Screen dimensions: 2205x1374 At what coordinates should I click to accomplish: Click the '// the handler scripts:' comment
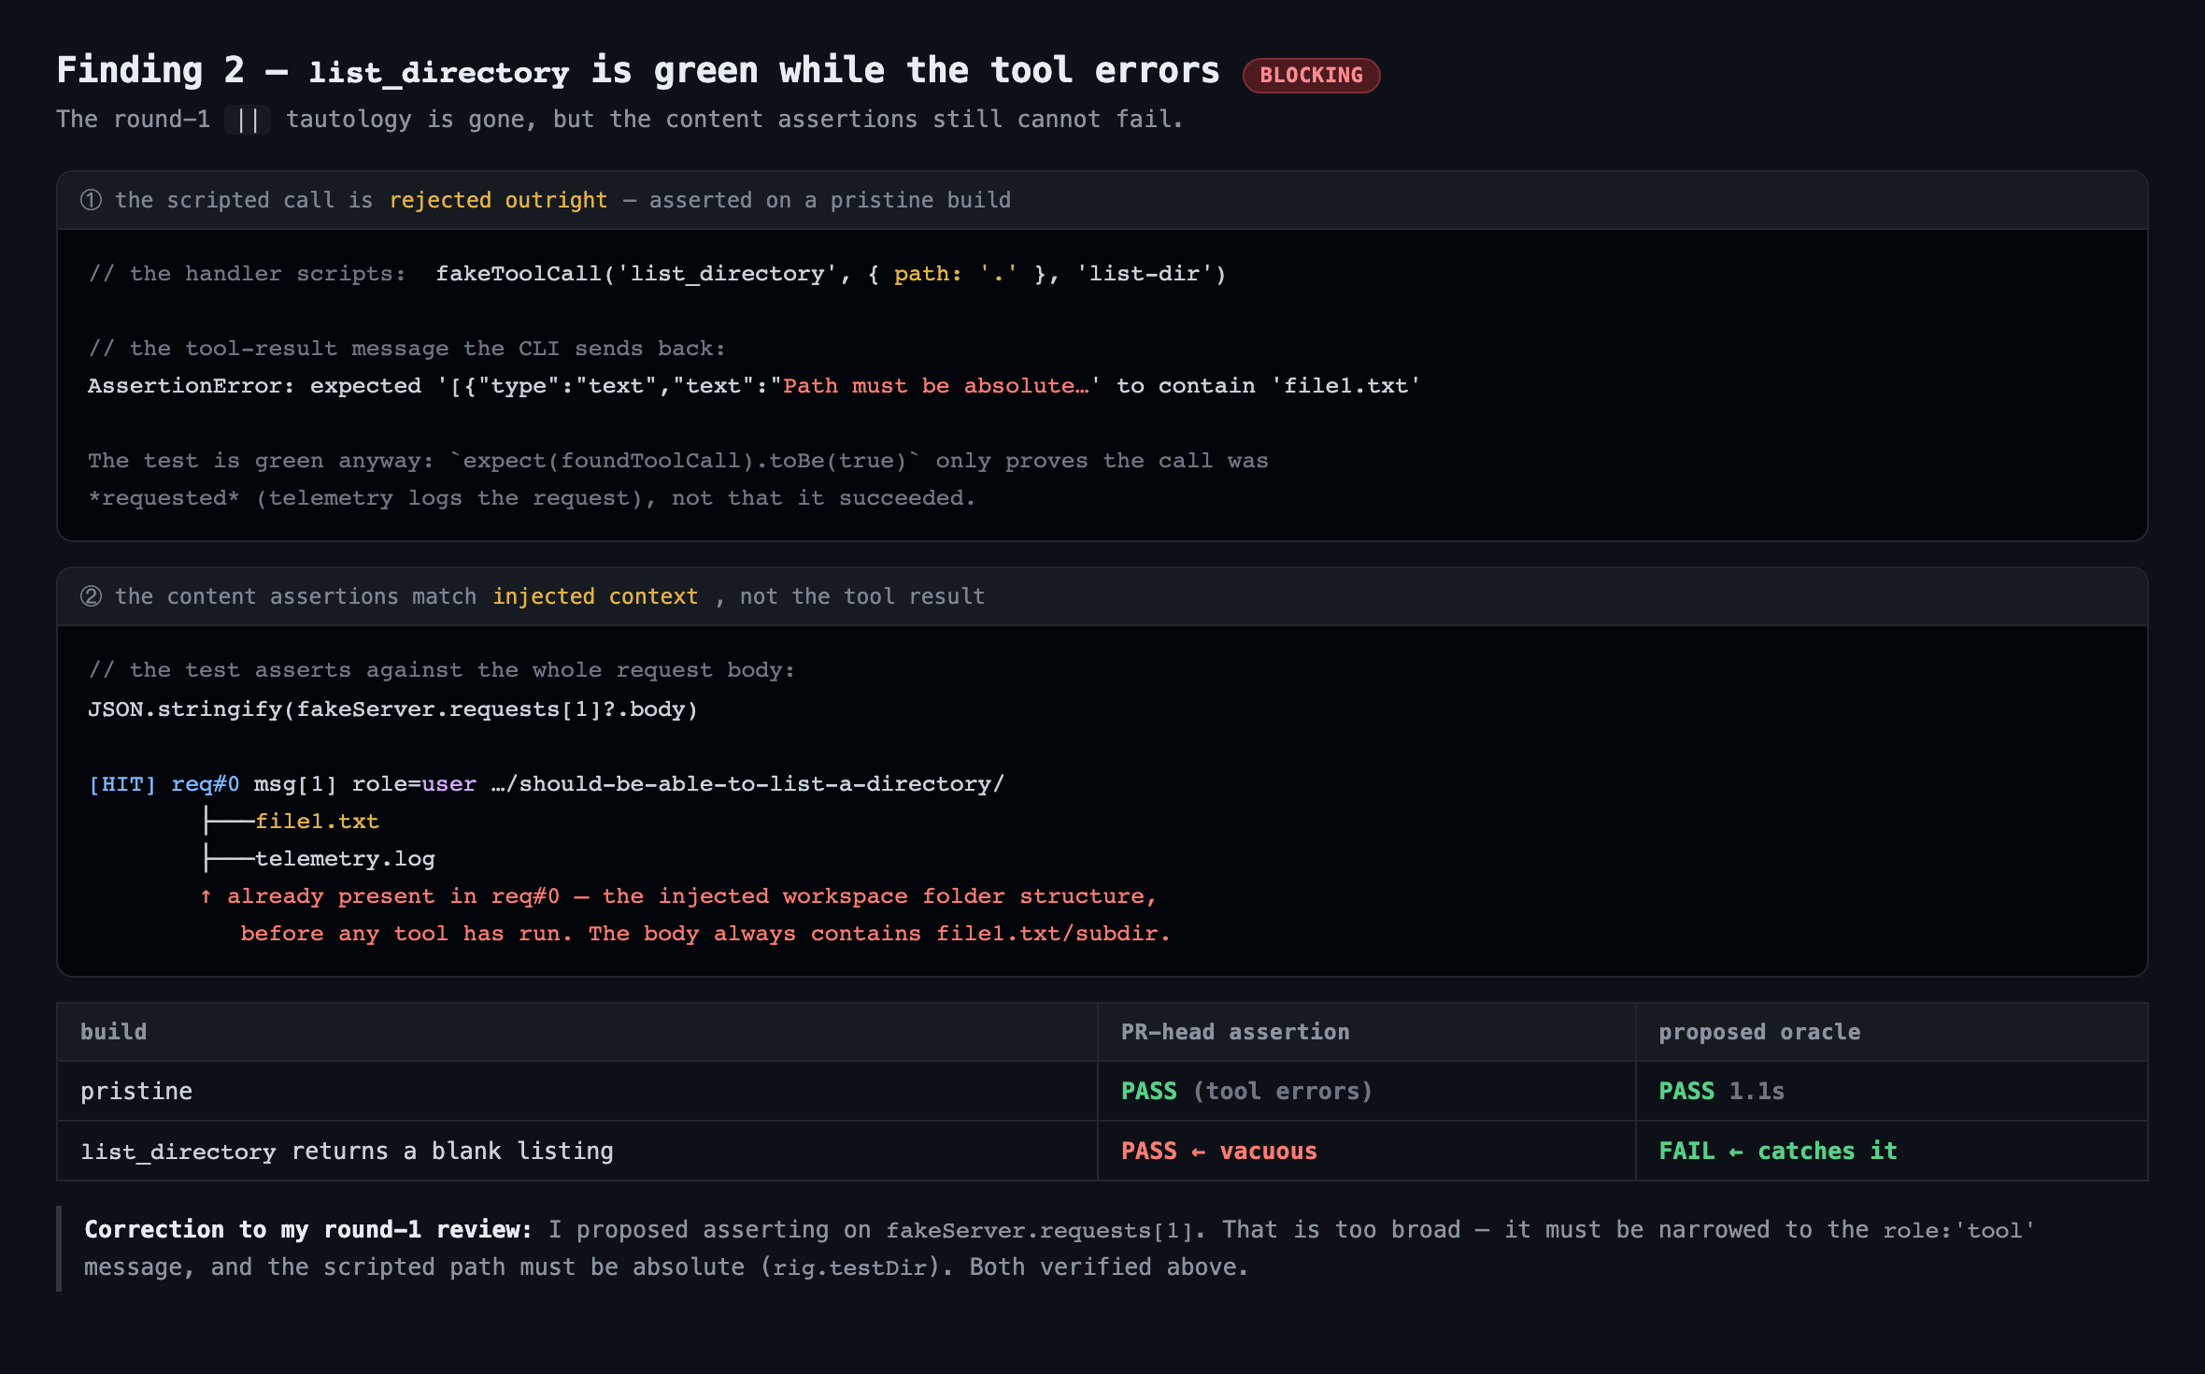point(248,274)
